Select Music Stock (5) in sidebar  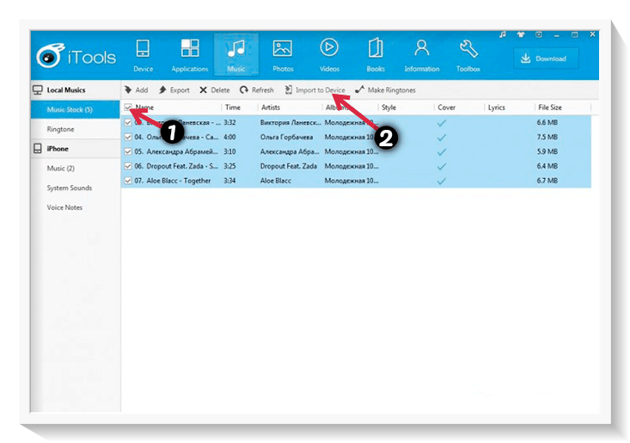(x=70, y=110)
